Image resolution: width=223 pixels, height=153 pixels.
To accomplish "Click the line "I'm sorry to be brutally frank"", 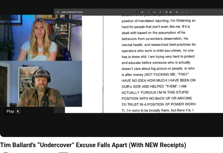I will [x=157, y=110].
